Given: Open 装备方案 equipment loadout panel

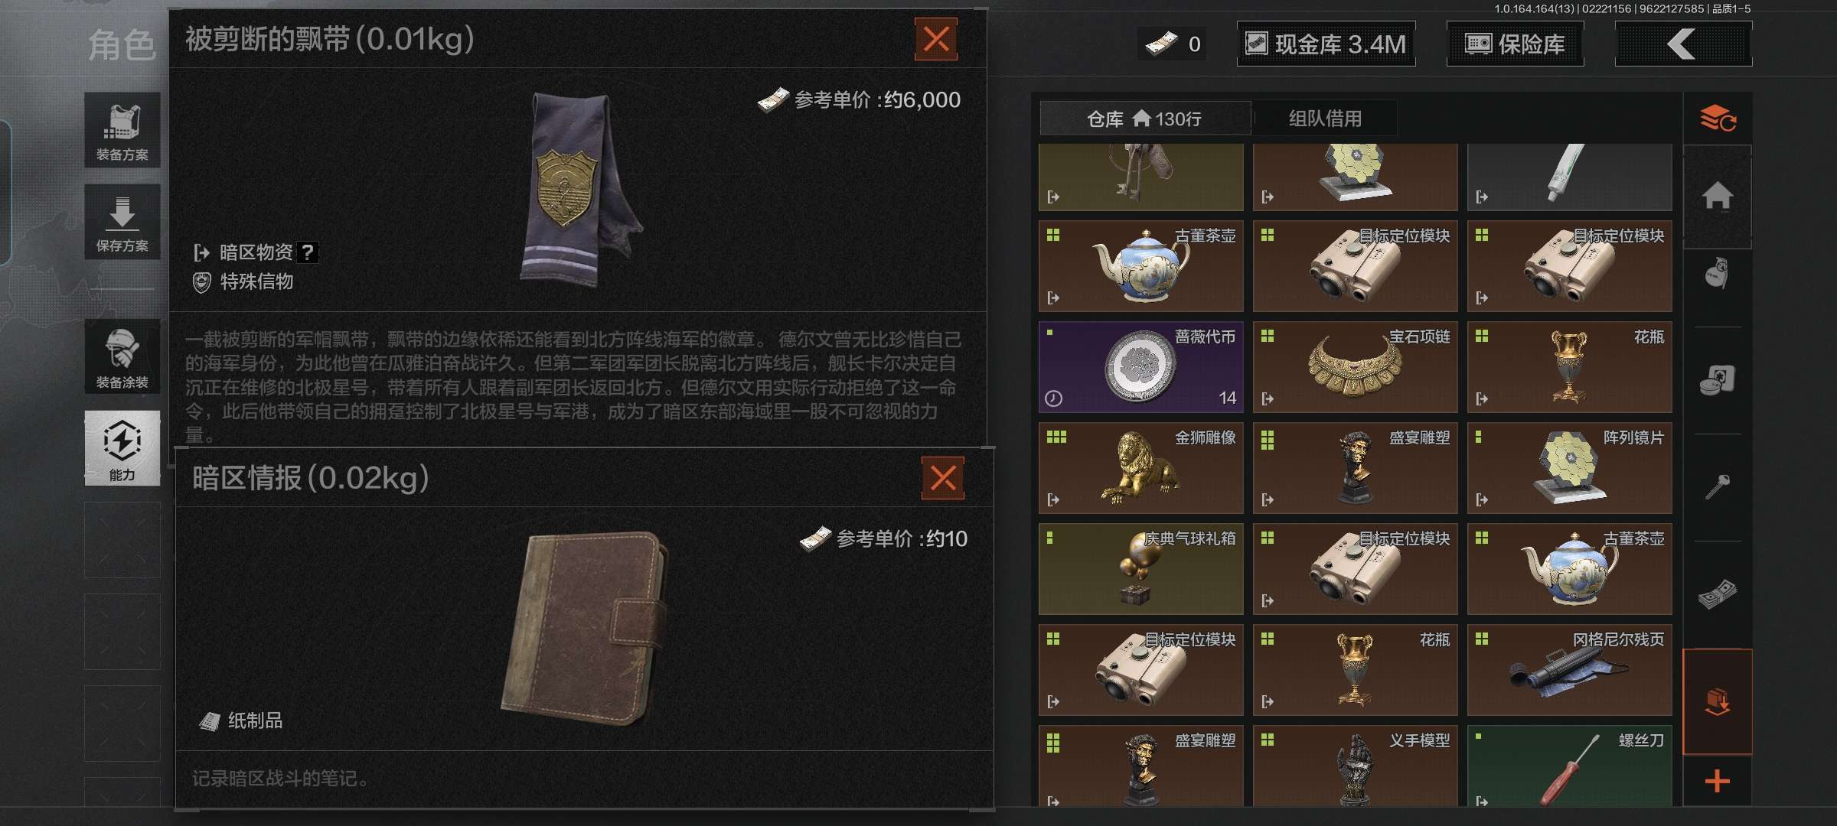Looking at the screenshot, I should coord(122,130).
